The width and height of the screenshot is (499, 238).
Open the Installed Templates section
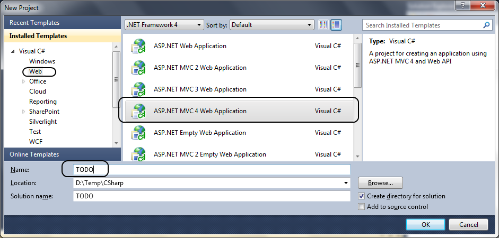[63, 36]
